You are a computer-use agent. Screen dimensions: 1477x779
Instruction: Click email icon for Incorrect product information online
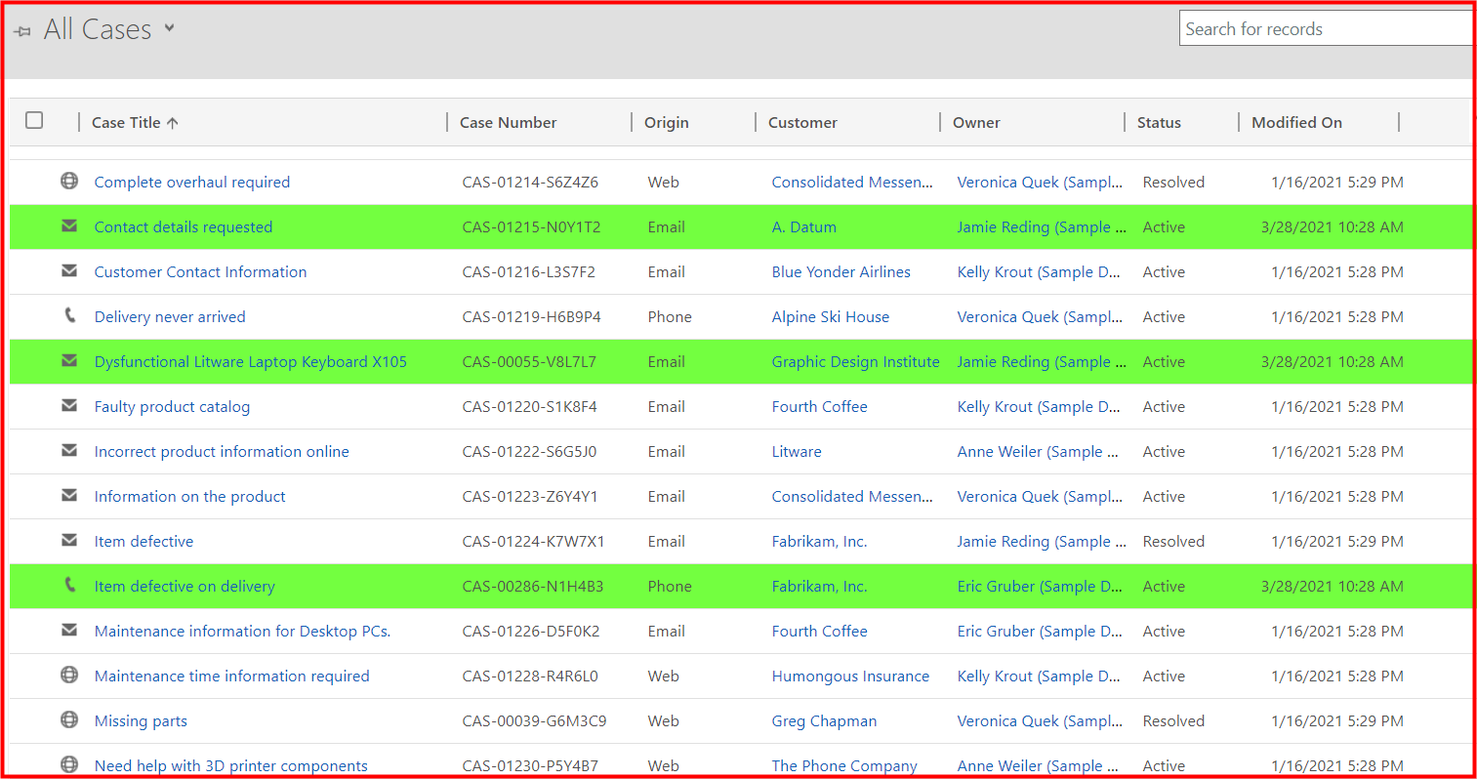point(69,450)
